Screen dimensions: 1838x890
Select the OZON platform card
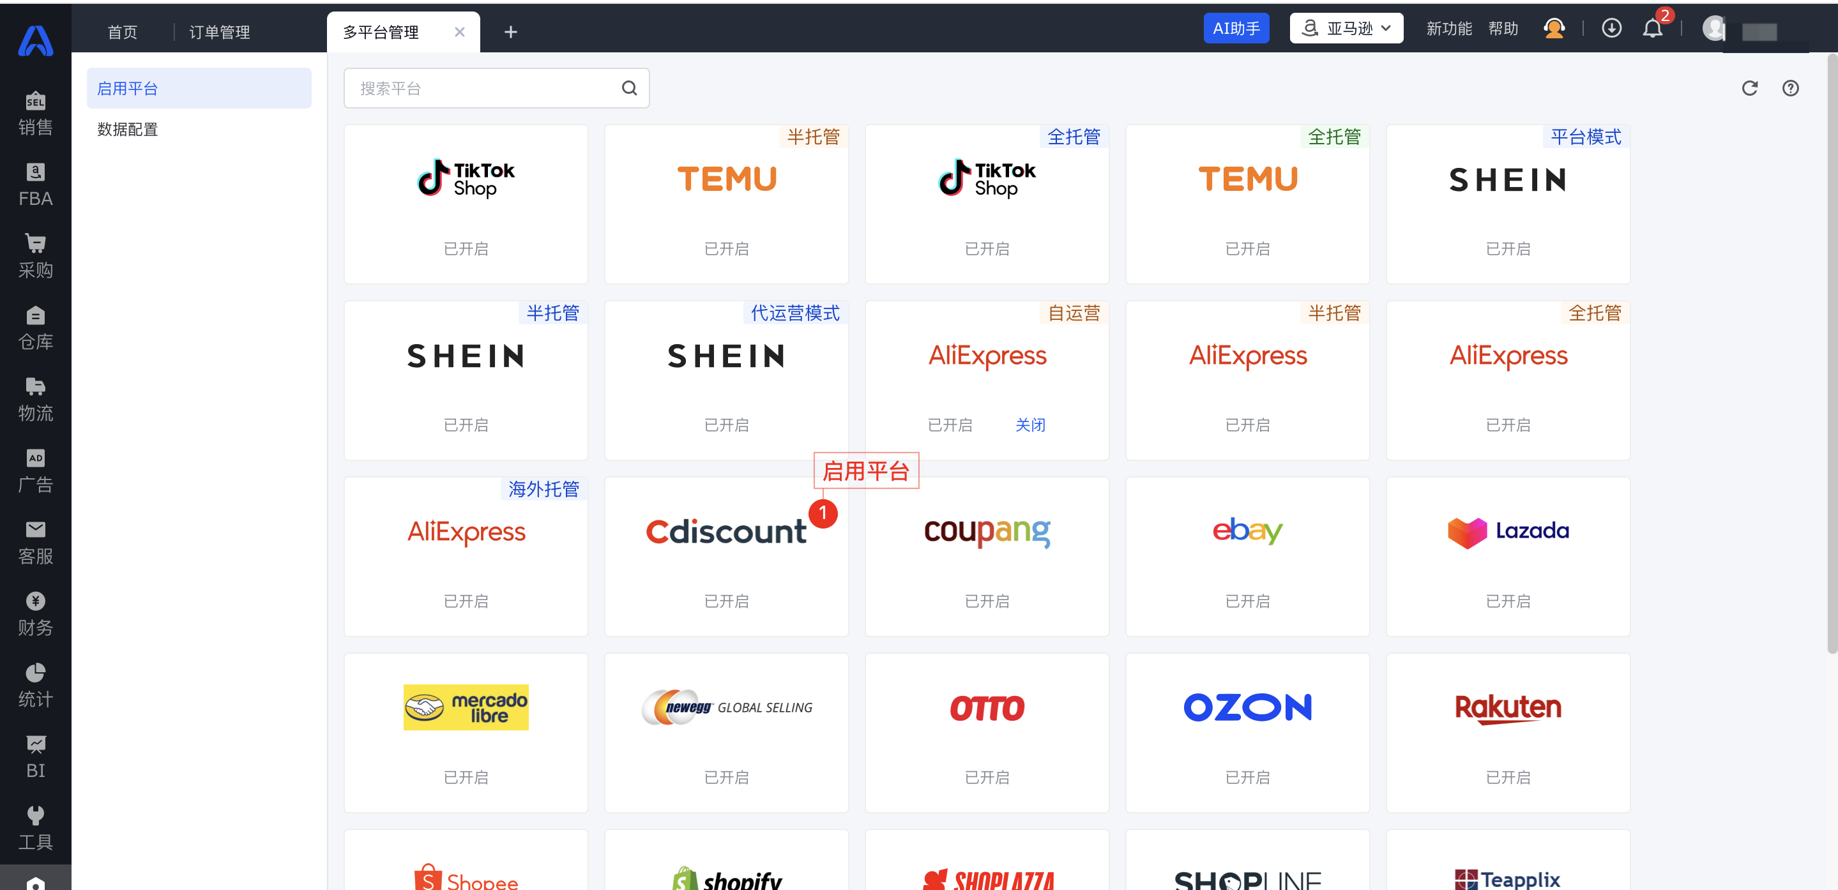1247,732
